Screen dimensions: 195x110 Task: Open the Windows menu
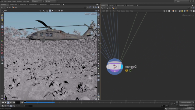point(19,1)
